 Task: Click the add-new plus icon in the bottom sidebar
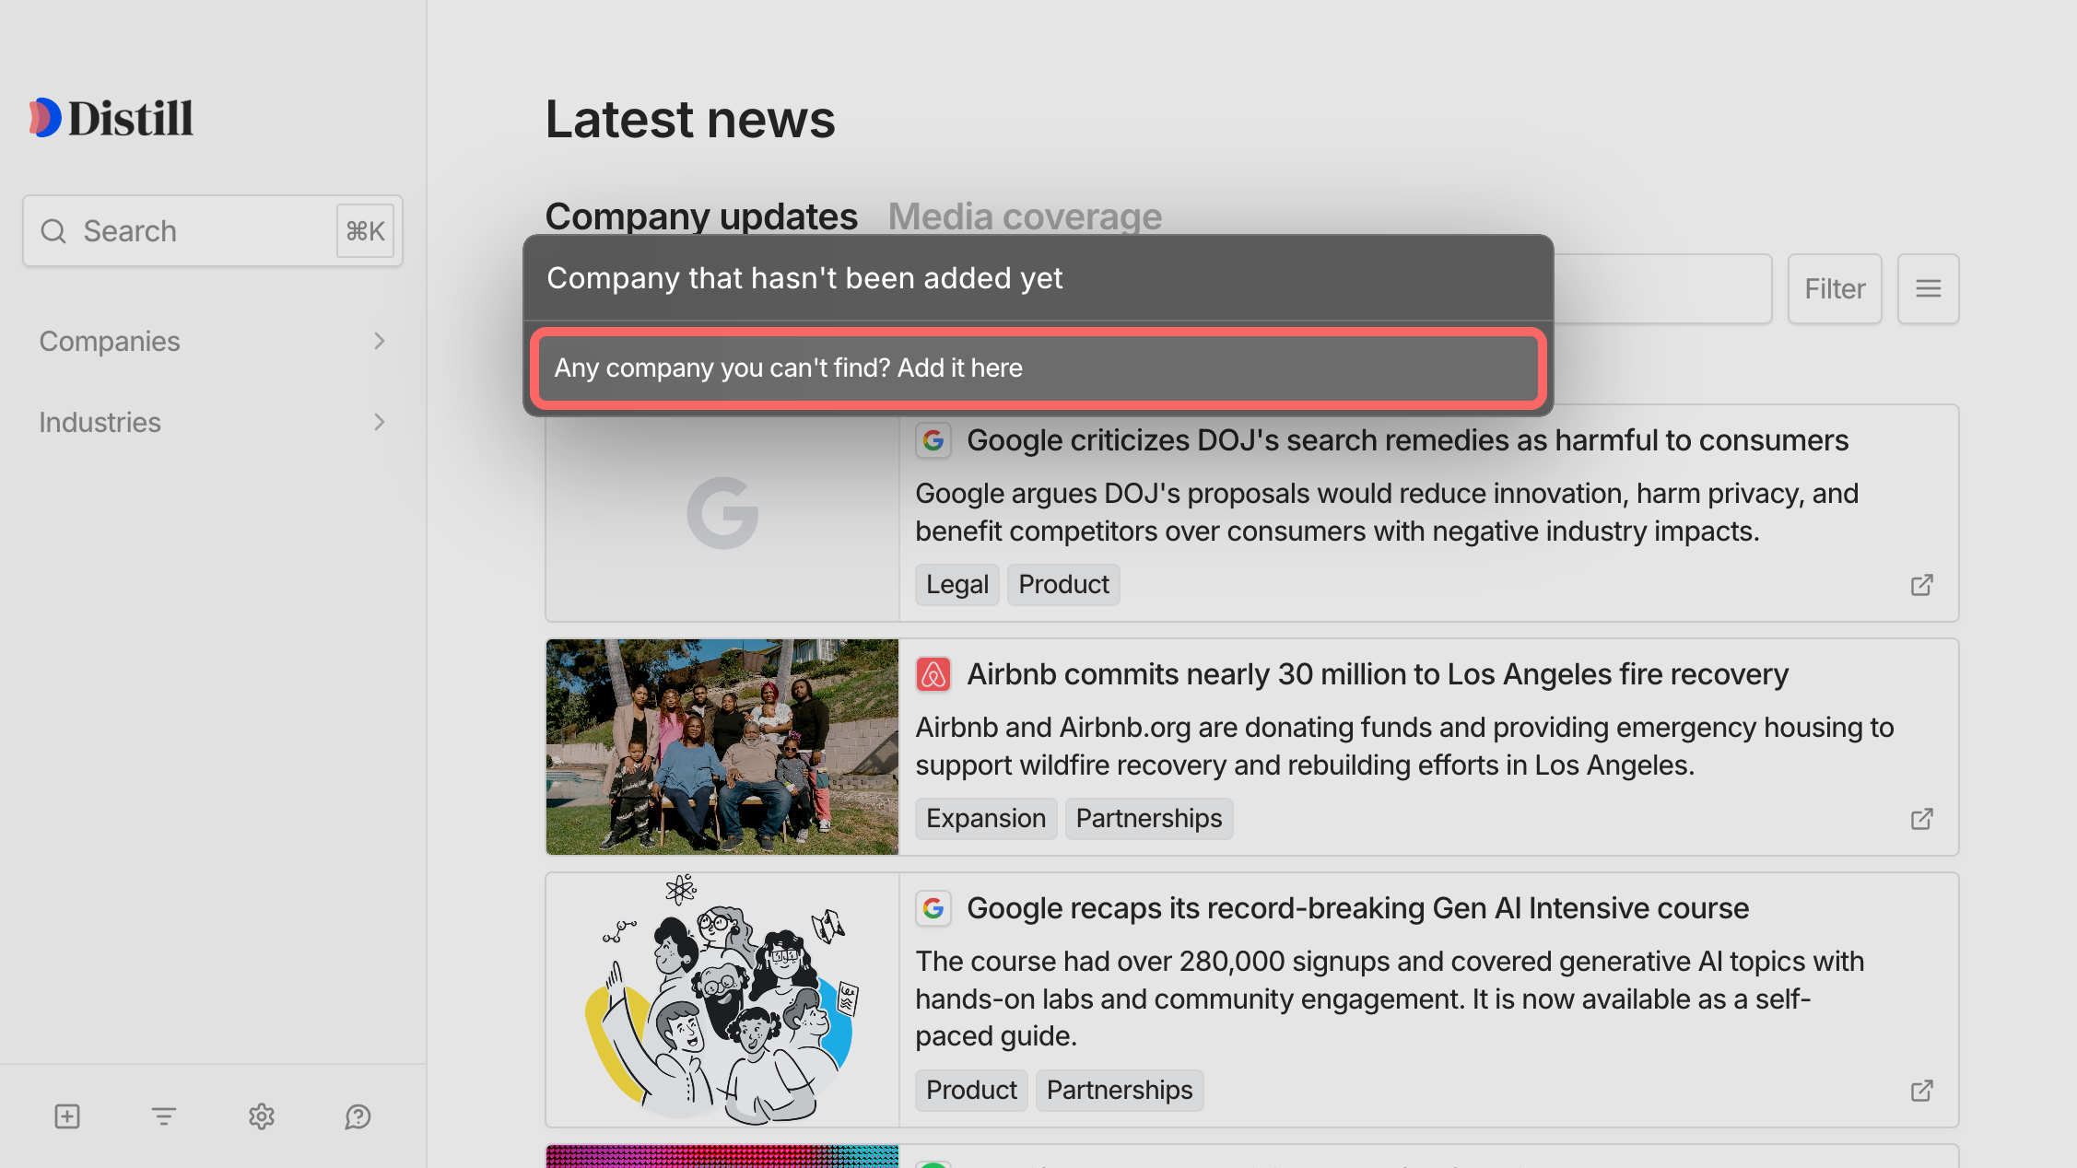(x=67, y=1116)
